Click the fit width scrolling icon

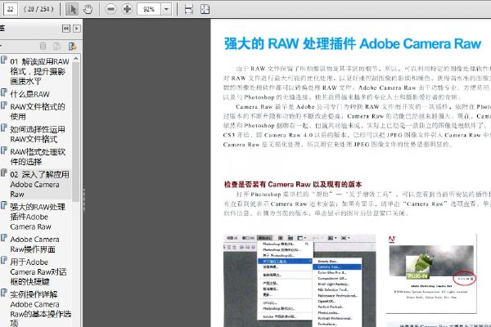[x=189, y=9]
